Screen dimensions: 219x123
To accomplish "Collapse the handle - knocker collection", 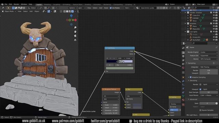I will [x=185, y=13].
